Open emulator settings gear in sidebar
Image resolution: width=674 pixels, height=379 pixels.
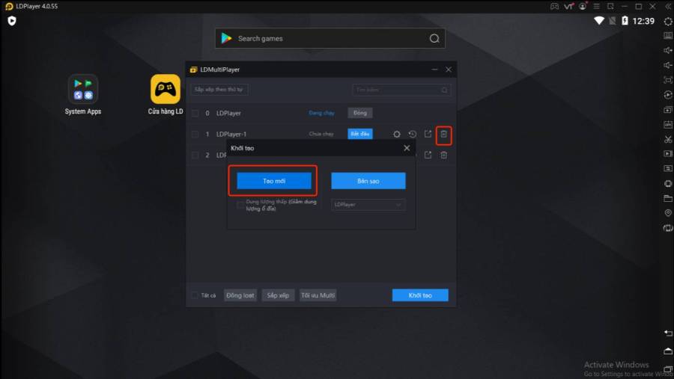click(668, 21)
